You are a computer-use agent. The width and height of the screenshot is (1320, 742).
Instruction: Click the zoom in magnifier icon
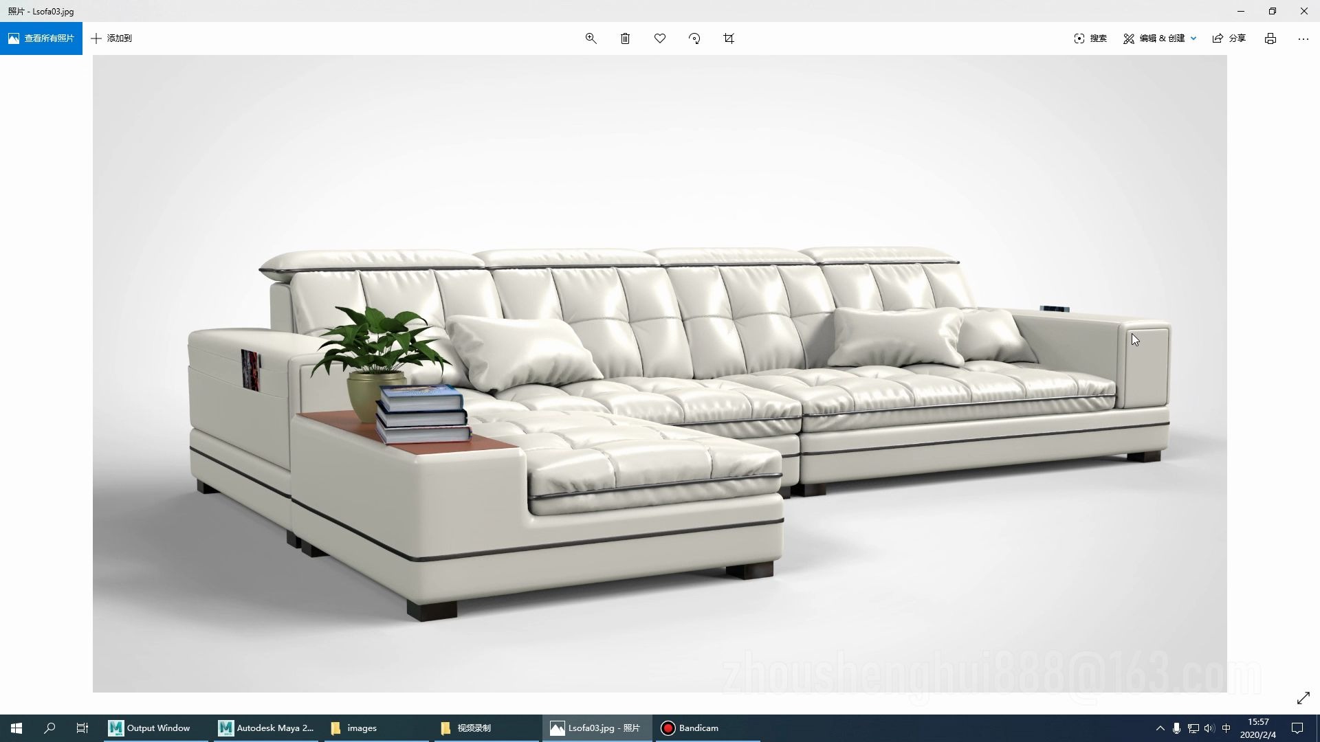[x=590, y=37]
